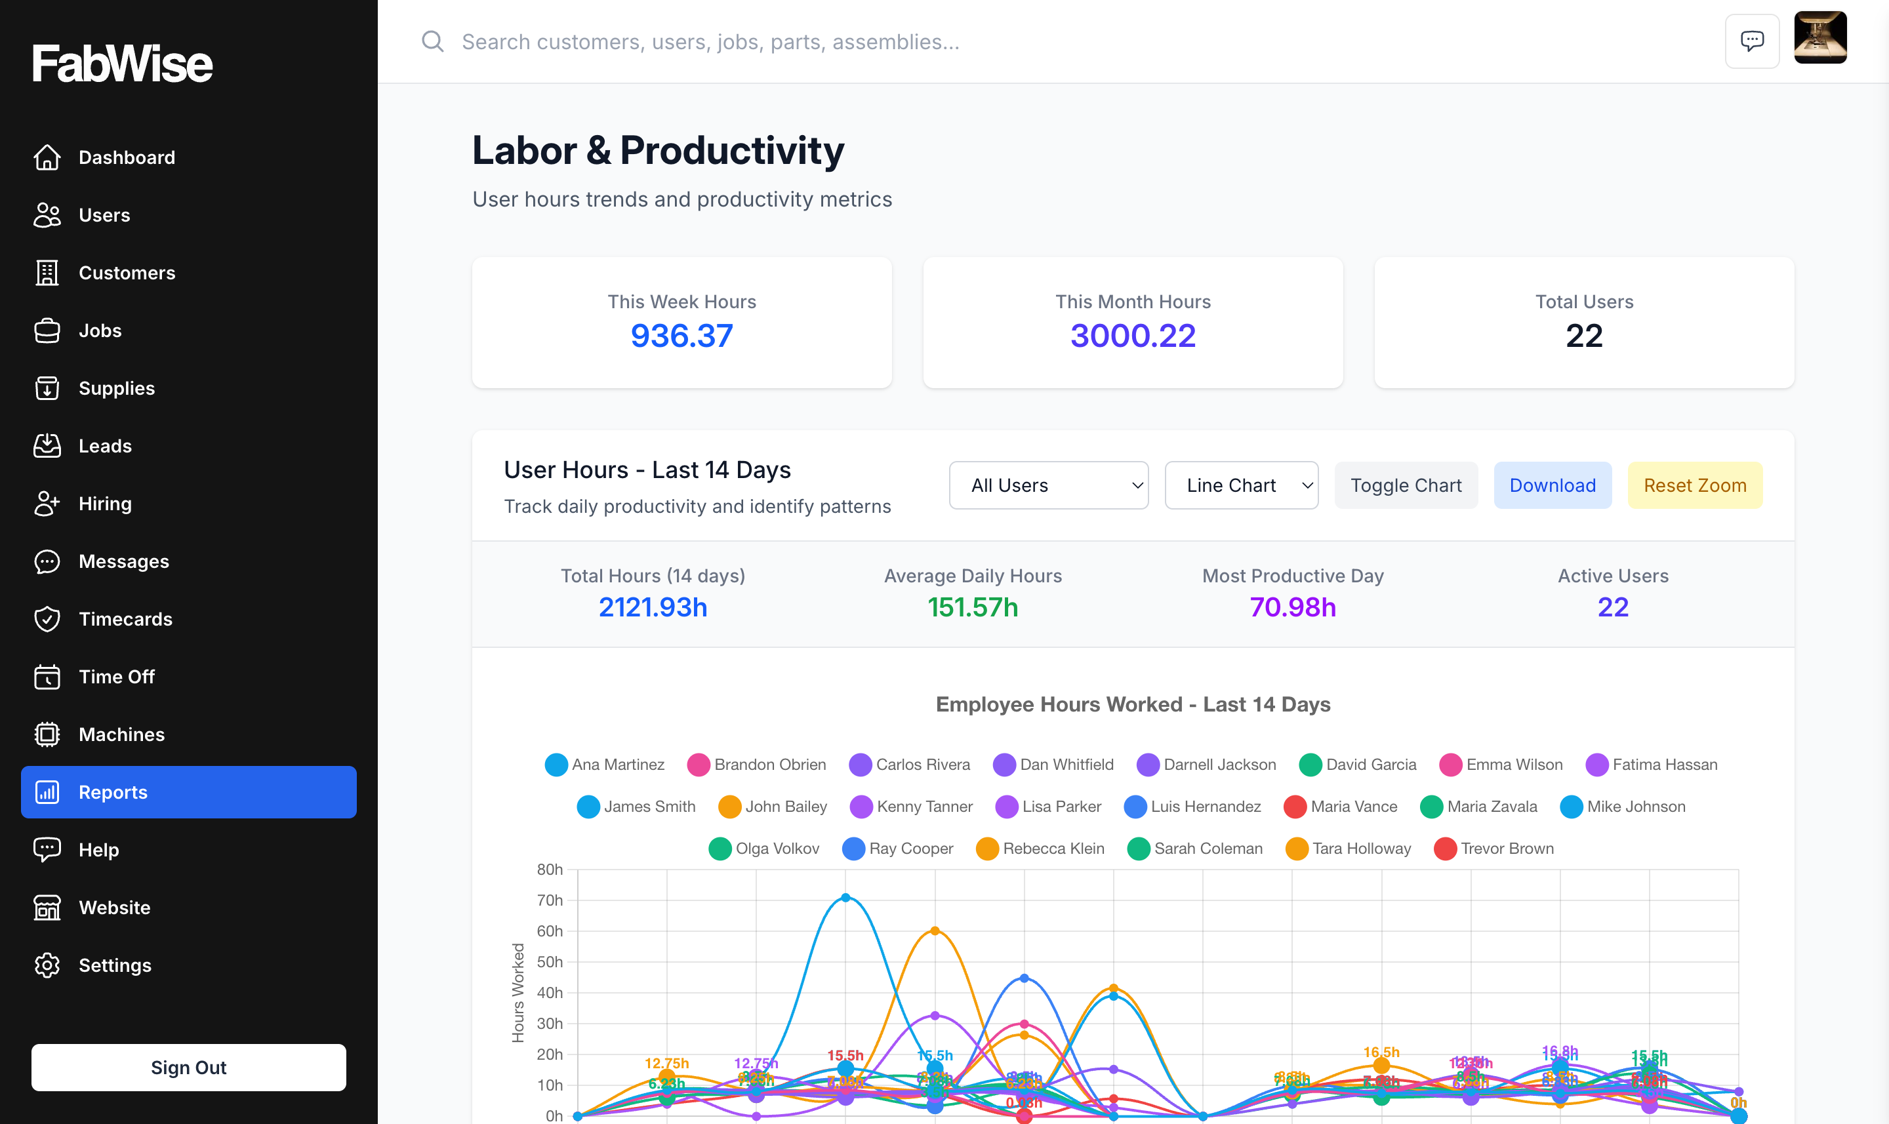Image resolution: width=1889 pixels, height=1124 pixels.
Task: Toggle James Smith legend entry
Action: 636,807
